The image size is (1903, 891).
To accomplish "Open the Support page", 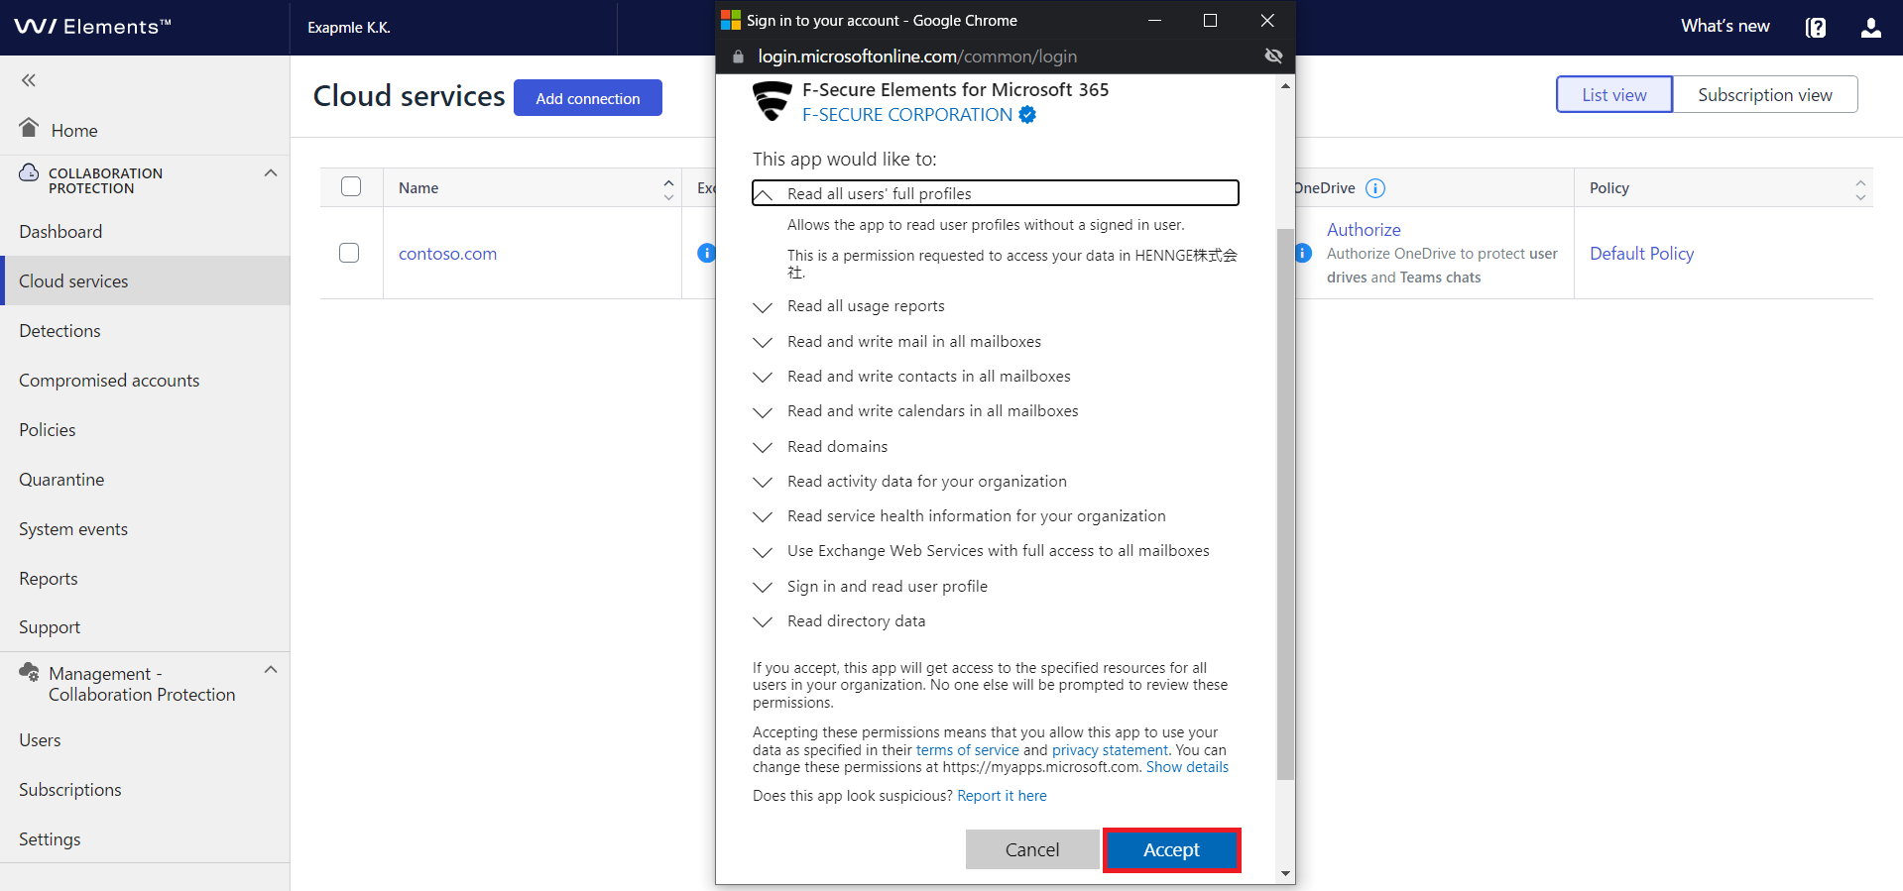I will click(50, 627).
